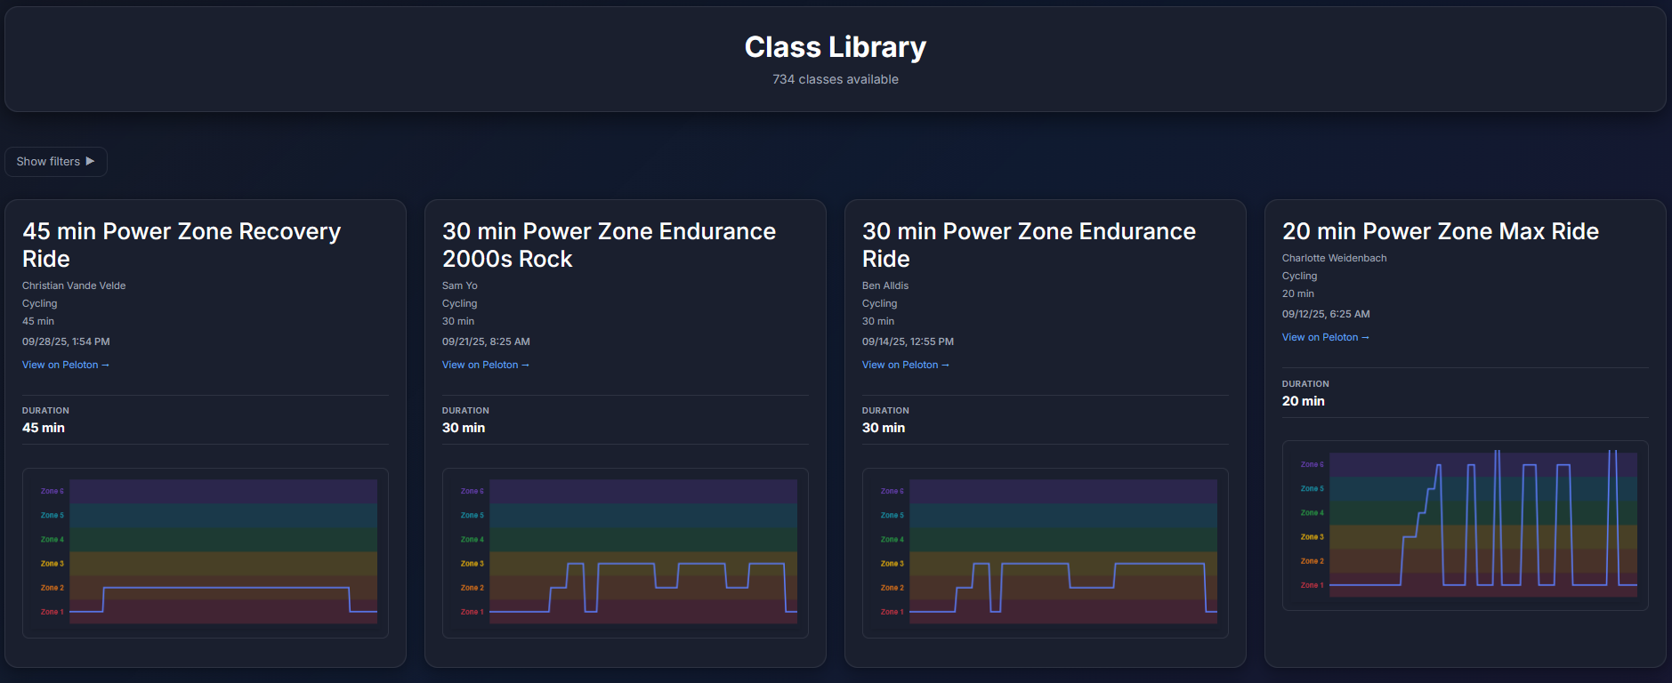Expand the Show filters panel
The width and height of the screenshot is (1672, 683).
coord(55,162)
